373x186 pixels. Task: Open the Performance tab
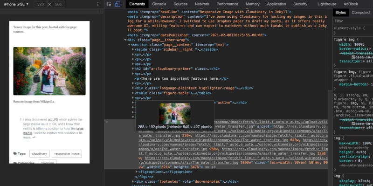tap(227, 4)
